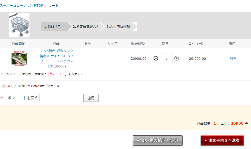Click the 20,900.00 row total cell
251x149 pixels.
point(197,58)
